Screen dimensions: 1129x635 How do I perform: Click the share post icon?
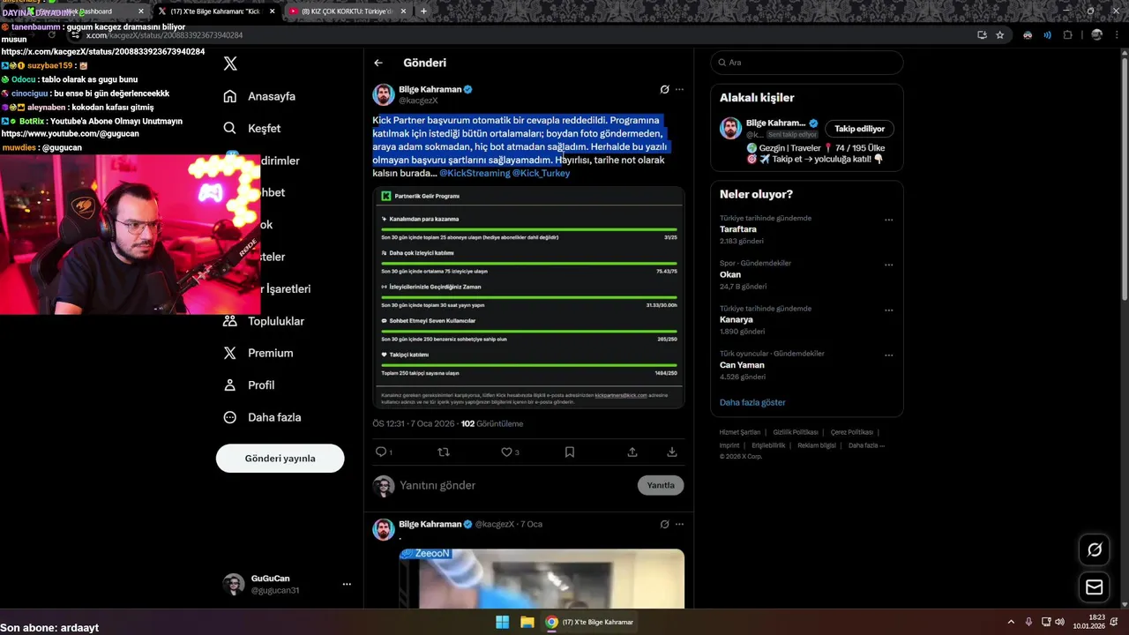coord(632,452)
